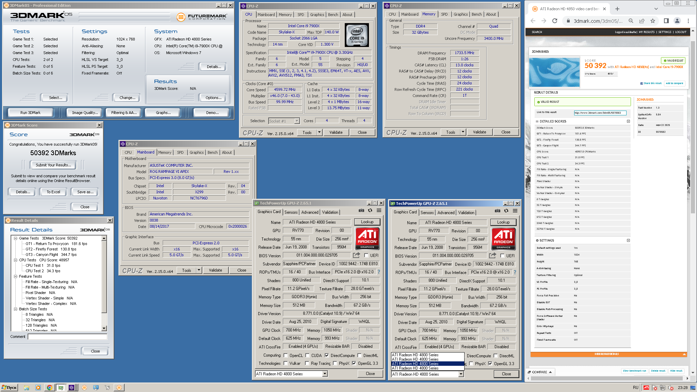Click the refresh icon in right GPU-Z window
This screenshot has height=392, width=697.
[506, 211]
